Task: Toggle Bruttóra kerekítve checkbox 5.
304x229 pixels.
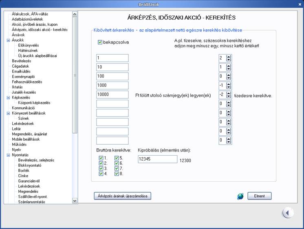Action: click(117, 158)
